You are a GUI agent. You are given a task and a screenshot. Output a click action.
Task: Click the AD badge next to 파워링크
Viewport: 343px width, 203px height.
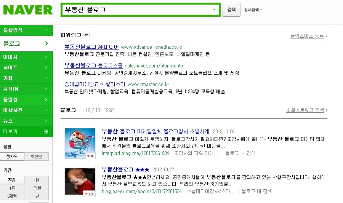[x=87, y=35]
